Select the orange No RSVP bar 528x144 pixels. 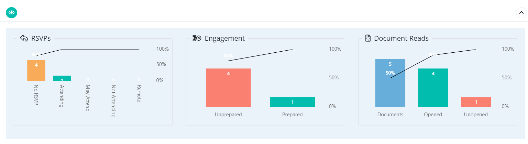pos(36,70)
